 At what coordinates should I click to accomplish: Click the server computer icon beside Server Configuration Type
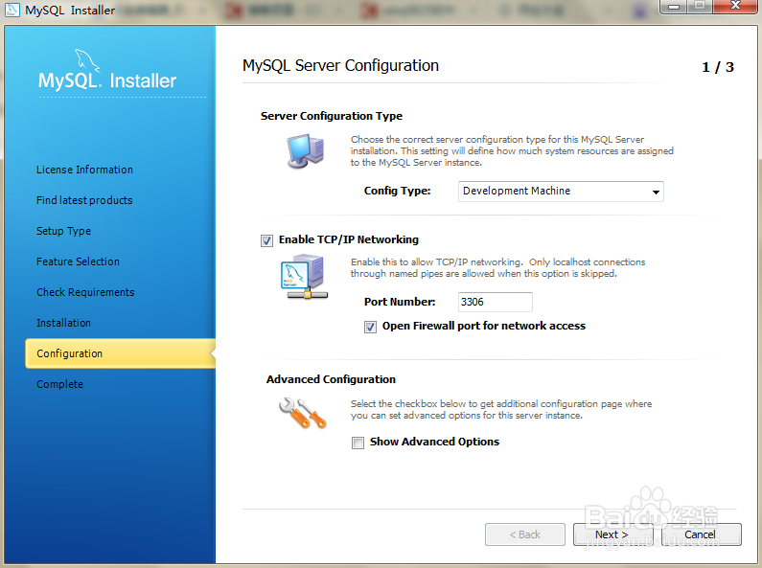click(x=305, y=151)
